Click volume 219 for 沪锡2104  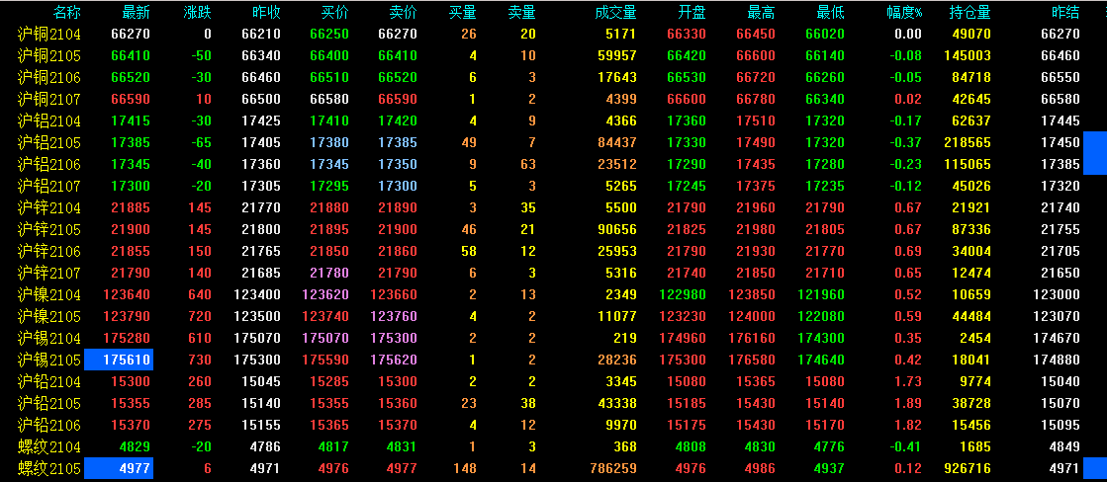(625, 339)
